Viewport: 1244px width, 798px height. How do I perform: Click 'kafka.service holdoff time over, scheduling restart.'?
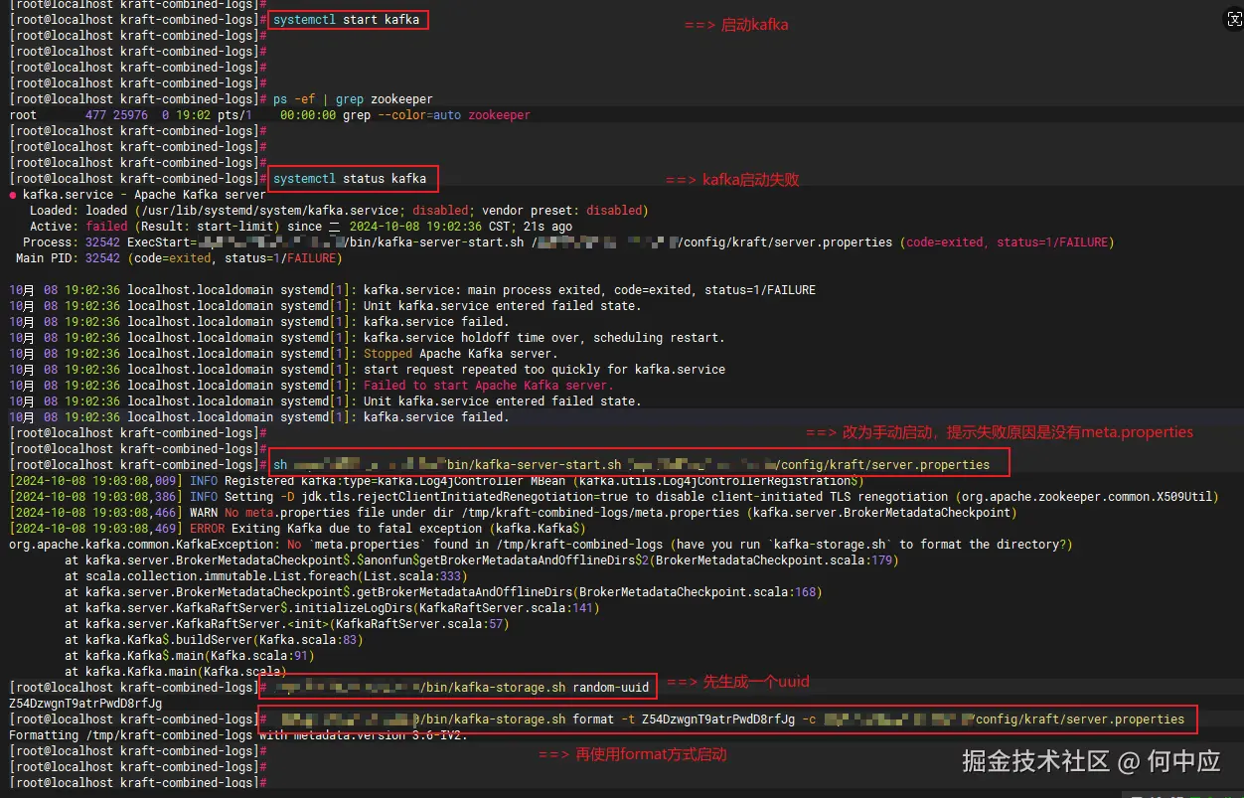tap(544, 338)
